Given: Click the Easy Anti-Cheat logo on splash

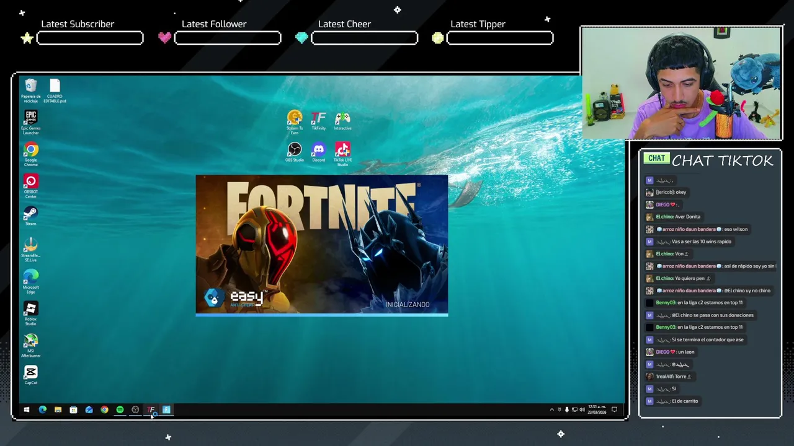Looking at the screenshot, I should click(x=236, y=298).
